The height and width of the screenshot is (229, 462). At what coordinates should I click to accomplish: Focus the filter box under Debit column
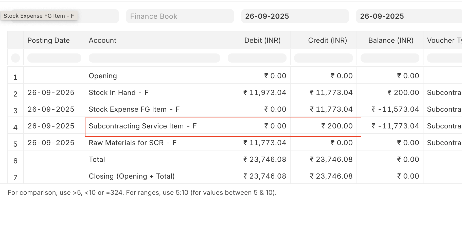coord(257,58)
